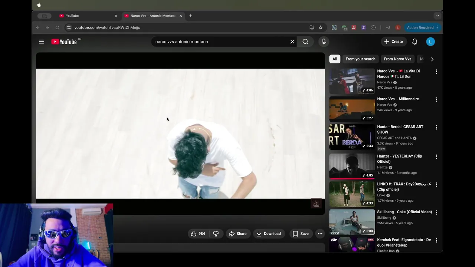This screenshot has height=267, width=475.
Task: Click the main video player
Action: pyautogui.click(x=180, y=133)
